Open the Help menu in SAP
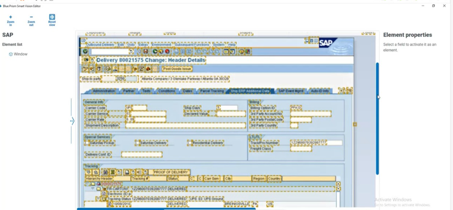 click(232, 45)
